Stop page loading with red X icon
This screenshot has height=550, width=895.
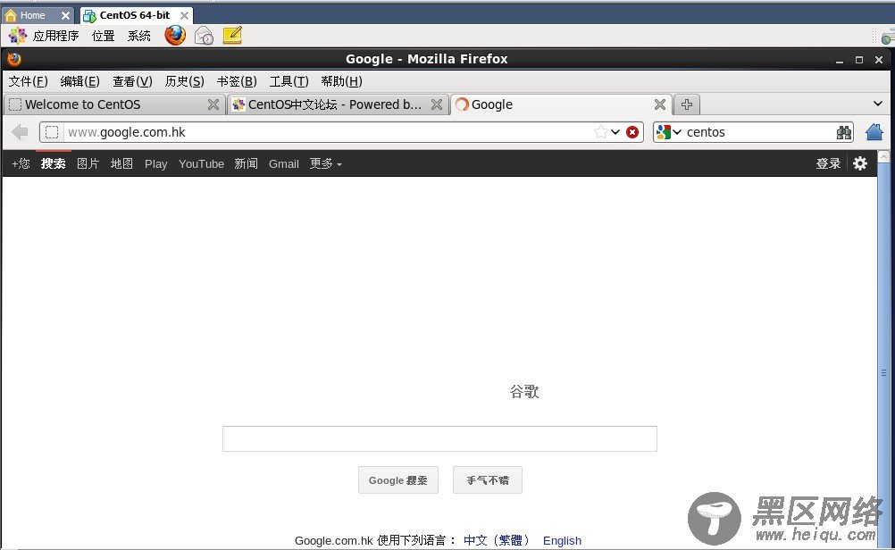pos(632,132)
